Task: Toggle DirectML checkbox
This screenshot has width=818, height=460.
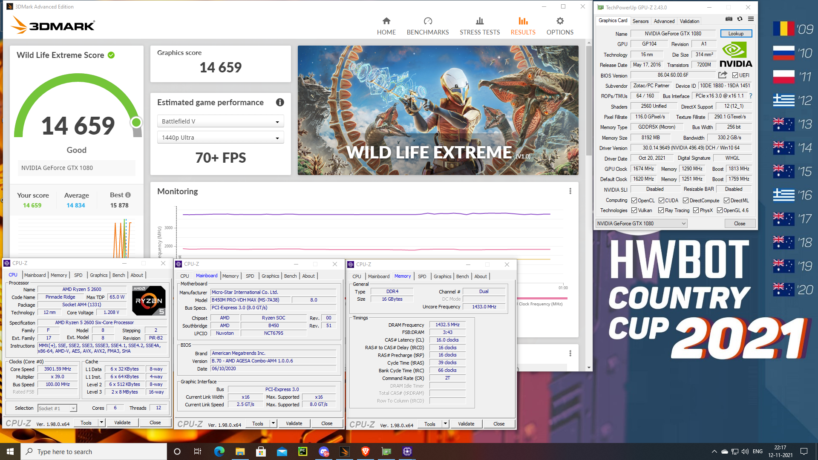Action: point(726,201)
